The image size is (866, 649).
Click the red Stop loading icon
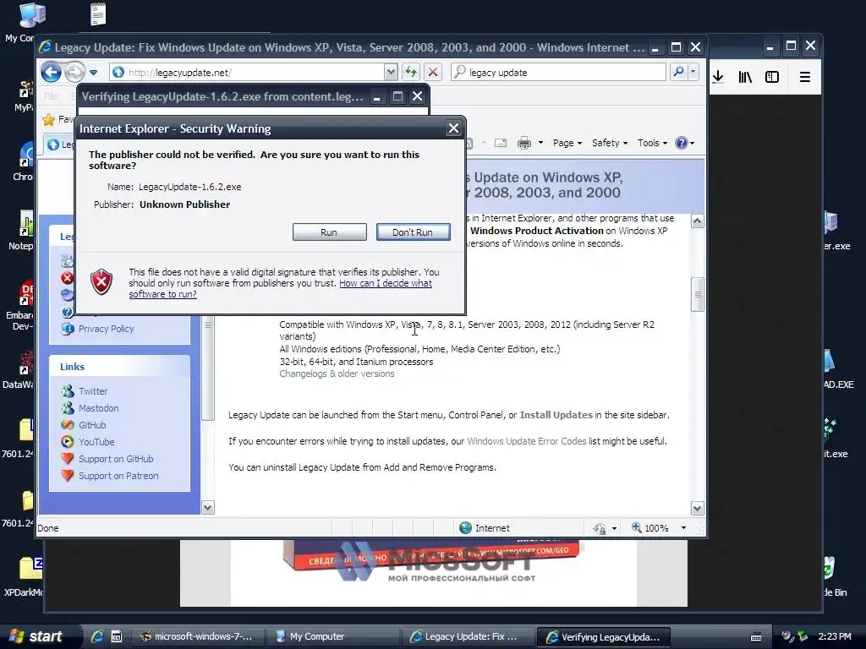pos(434,72)
